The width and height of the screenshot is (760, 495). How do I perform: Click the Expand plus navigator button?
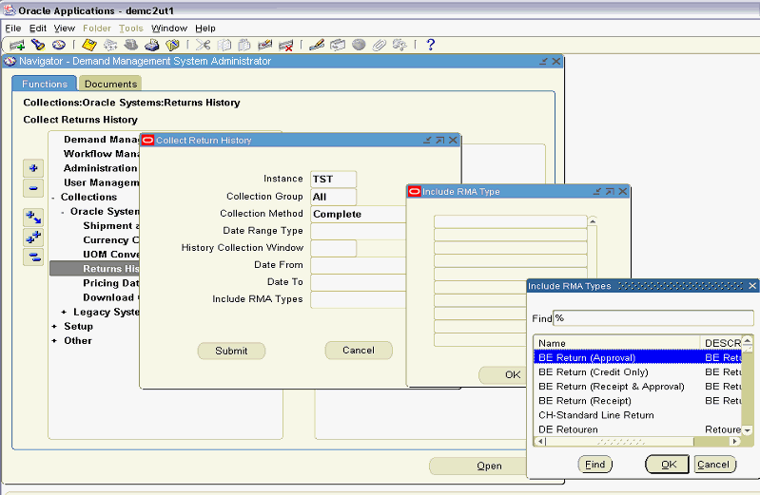(x=33, y=168)
